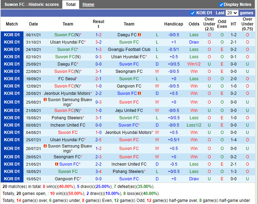The width and height of the screenshot is (258, 204).
Task: Open the 1-2 result of Suwon FC vs Daegu FC
Action: pyautogui.click(x=98, y=35)
